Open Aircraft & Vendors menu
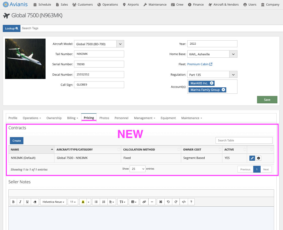 (223, 5)
